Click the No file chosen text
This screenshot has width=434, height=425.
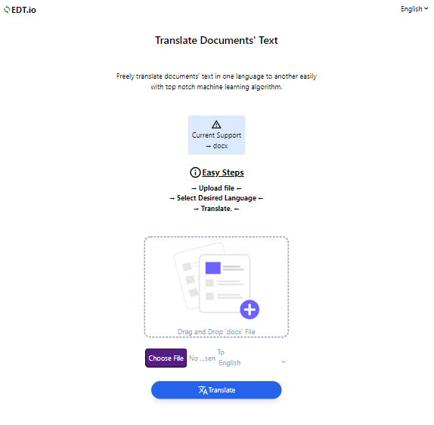[x=202, y=358]
